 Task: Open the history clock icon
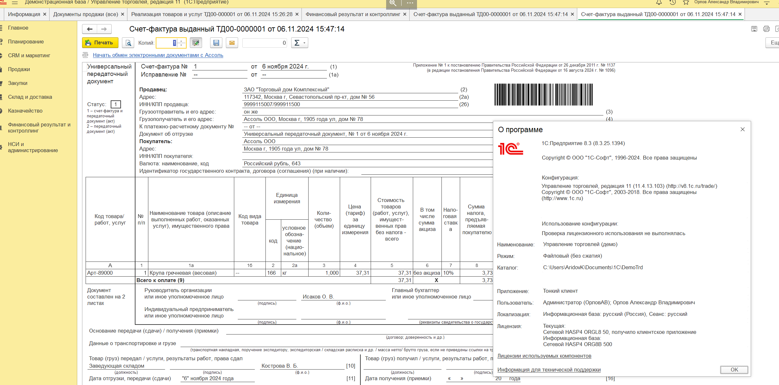672,3
